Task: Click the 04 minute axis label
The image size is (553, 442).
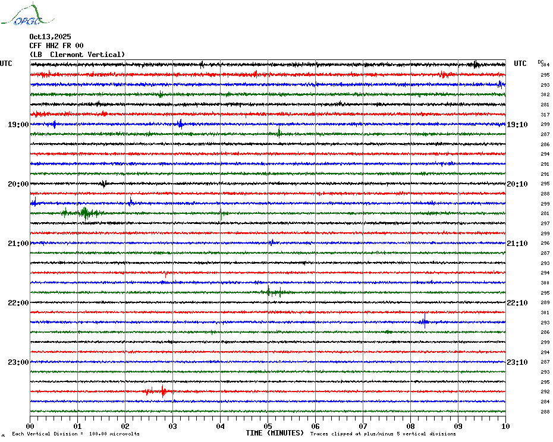Action: click(x=221, y=426)
